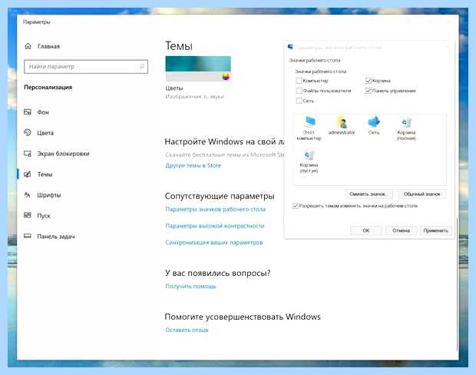This screenshot has width=476, height=375.
Task: Click the Обычный значок button
Action: (x=422, y=194)
